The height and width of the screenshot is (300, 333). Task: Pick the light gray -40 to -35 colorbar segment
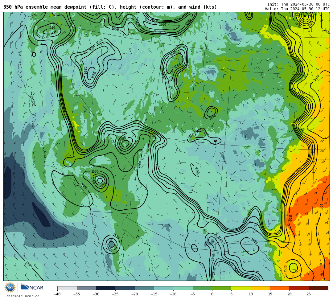[x=67, y=288]
